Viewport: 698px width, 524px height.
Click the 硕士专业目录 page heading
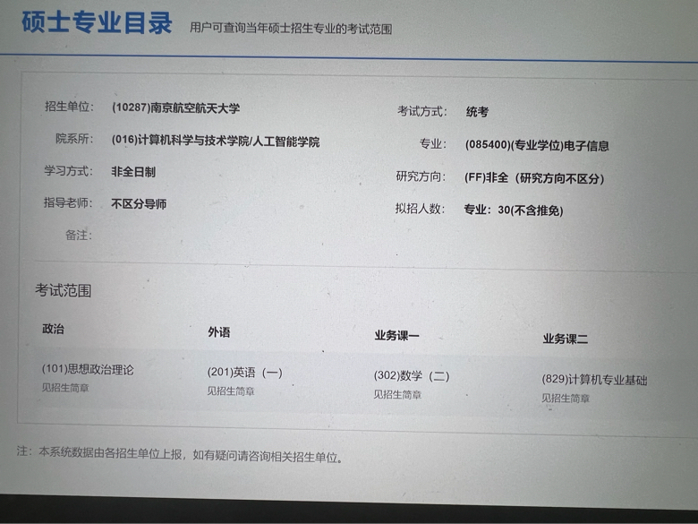click(x=97, y=22)
